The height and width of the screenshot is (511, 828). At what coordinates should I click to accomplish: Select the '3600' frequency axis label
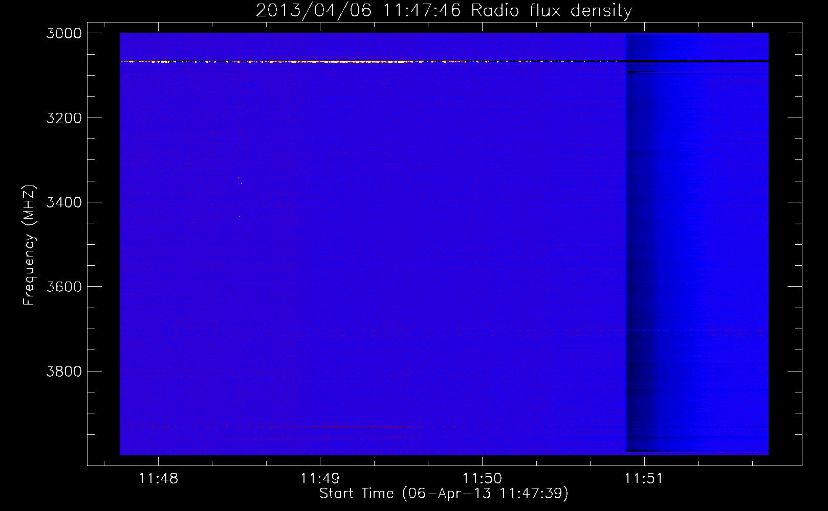coord(64,287)
